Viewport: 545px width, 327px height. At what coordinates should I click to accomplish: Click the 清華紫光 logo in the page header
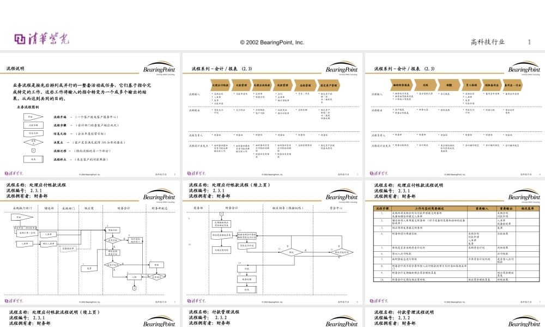(x=42, y=39)
